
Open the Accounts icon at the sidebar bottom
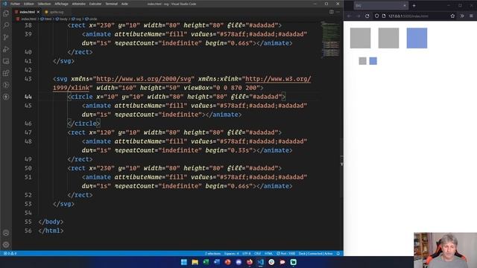(x=6, y=233)
